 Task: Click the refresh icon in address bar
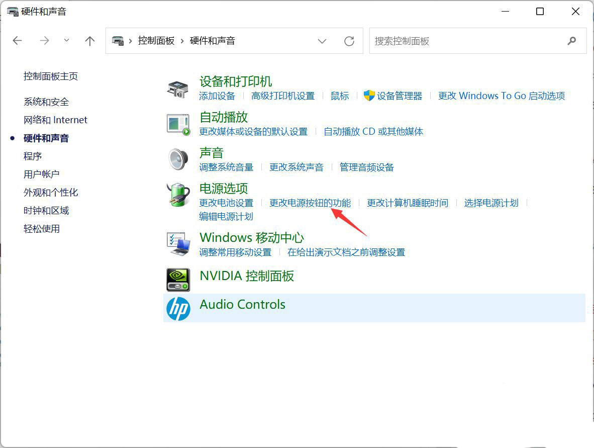point(349,41)
